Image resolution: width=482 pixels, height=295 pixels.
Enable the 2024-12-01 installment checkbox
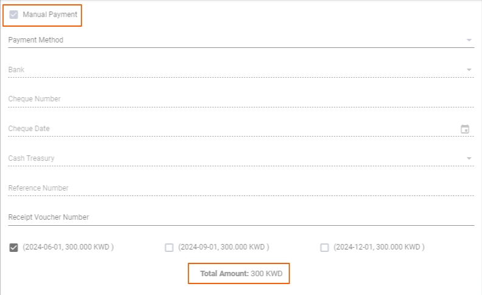[325, 248]
